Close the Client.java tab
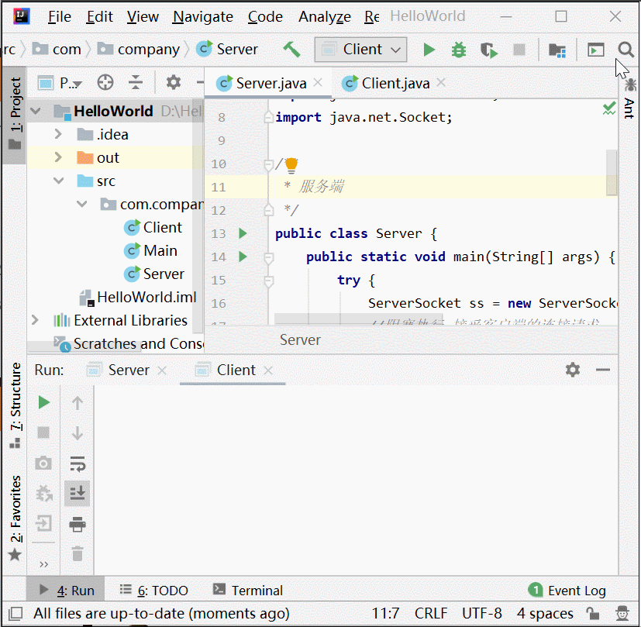The width and height of the screenshot is (641, 627). 441,83
